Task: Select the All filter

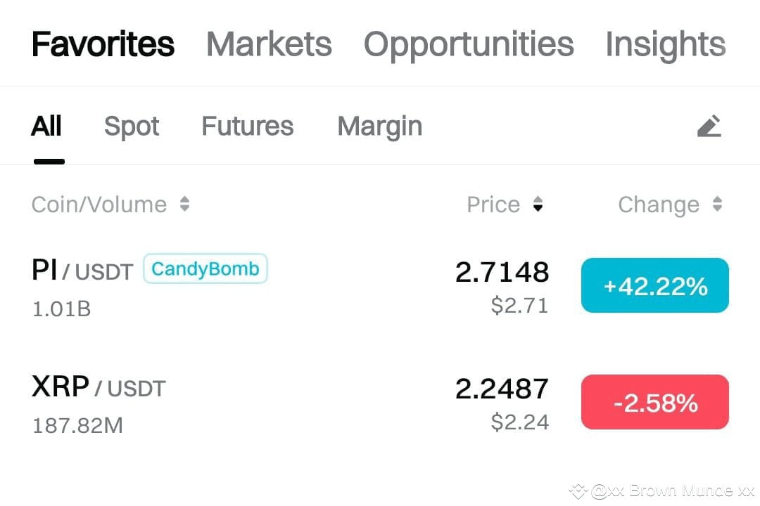Action: [x=46, y=126]
